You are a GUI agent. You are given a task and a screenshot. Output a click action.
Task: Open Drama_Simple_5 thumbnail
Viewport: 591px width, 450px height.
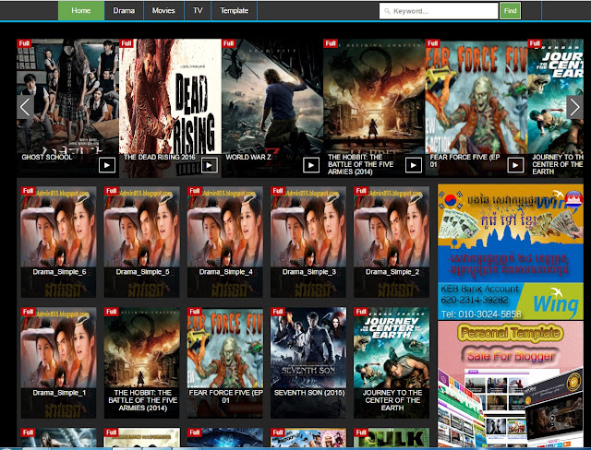(x=141, y=242)
